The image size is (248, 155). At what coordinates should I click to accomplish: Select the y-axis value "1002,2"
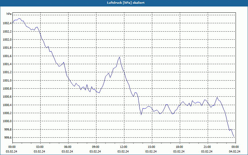click(7, 32)
